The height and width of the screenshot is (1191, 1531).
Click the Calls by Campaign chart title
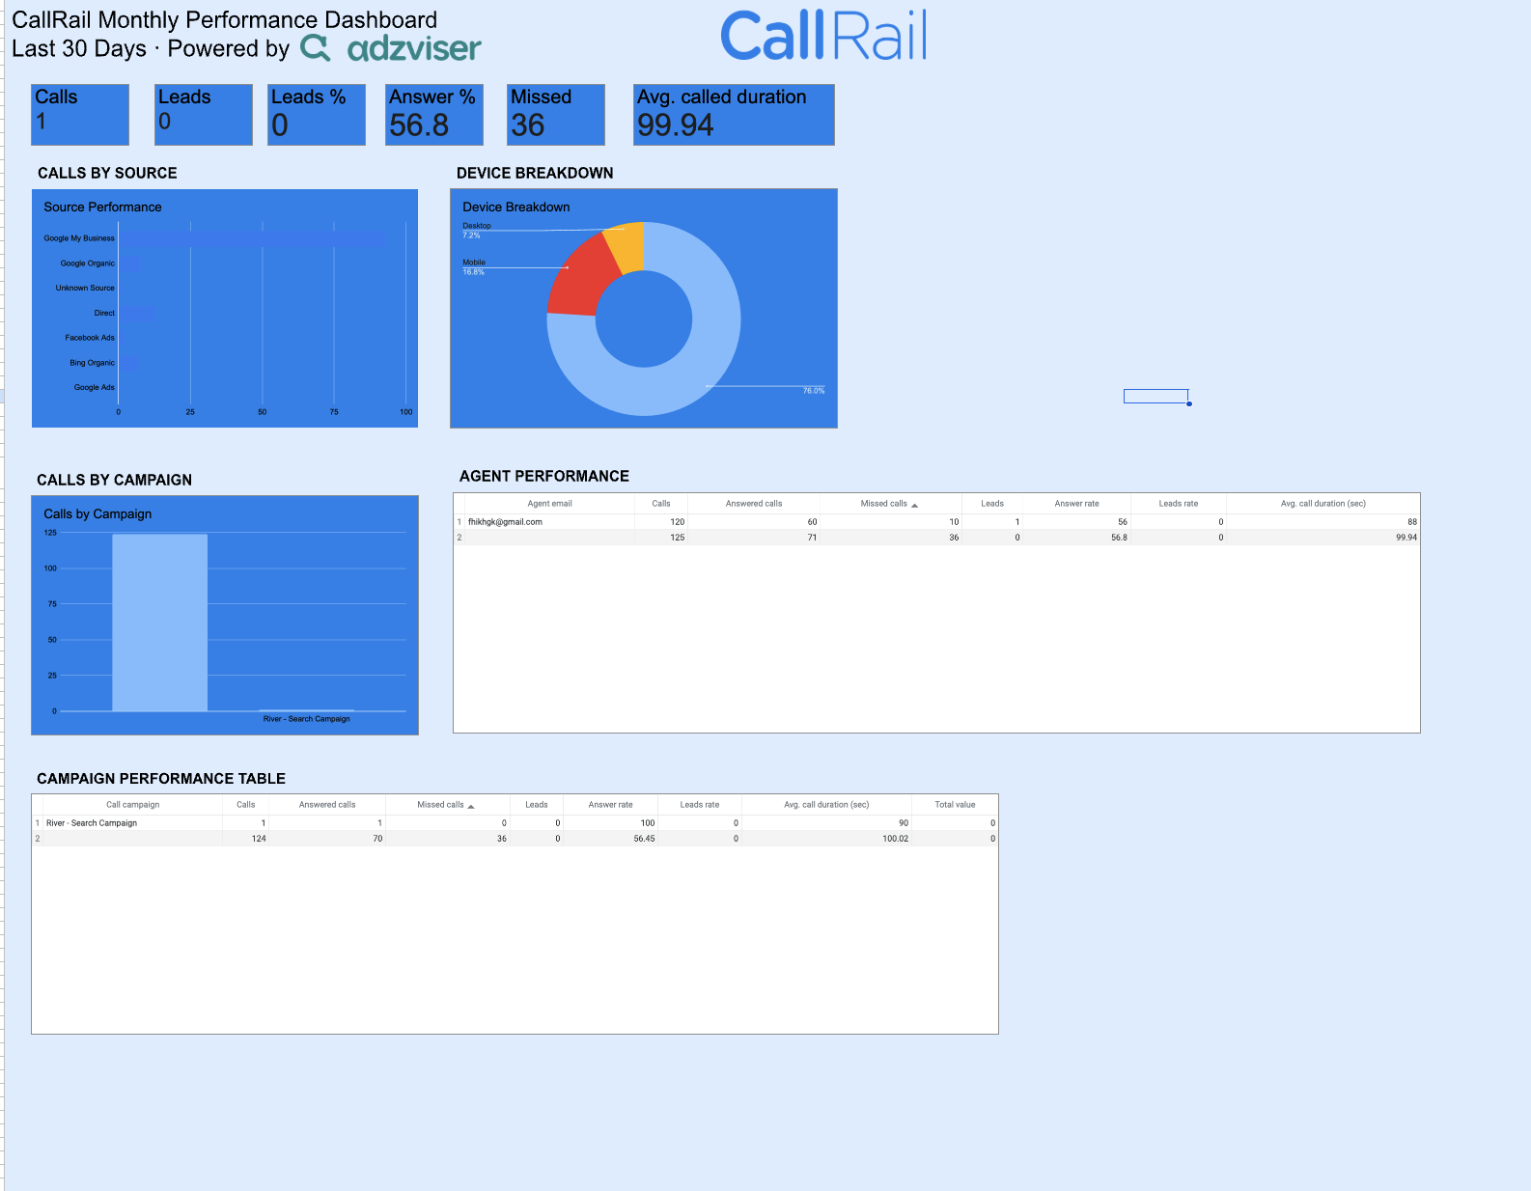(97, 513)
